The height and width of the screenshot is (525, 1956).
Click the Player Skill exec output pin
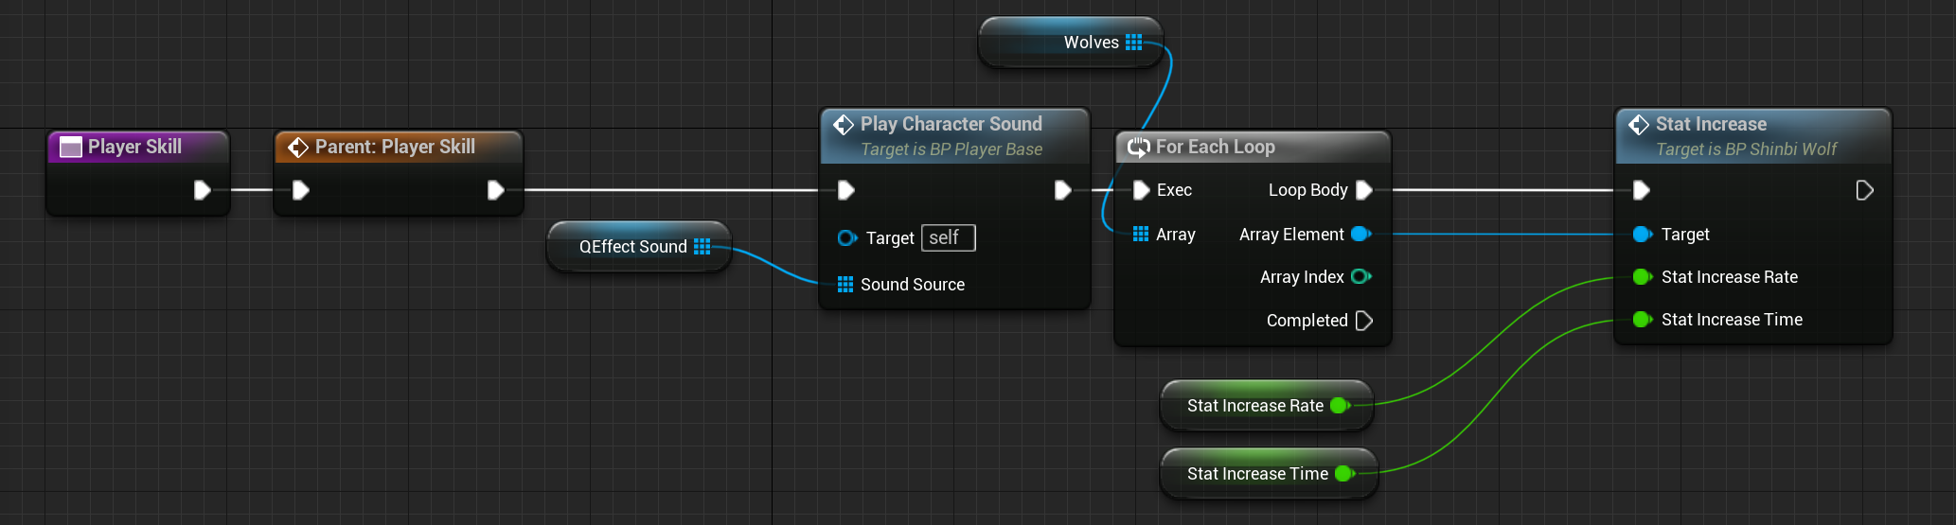click(x=202, y=190)
